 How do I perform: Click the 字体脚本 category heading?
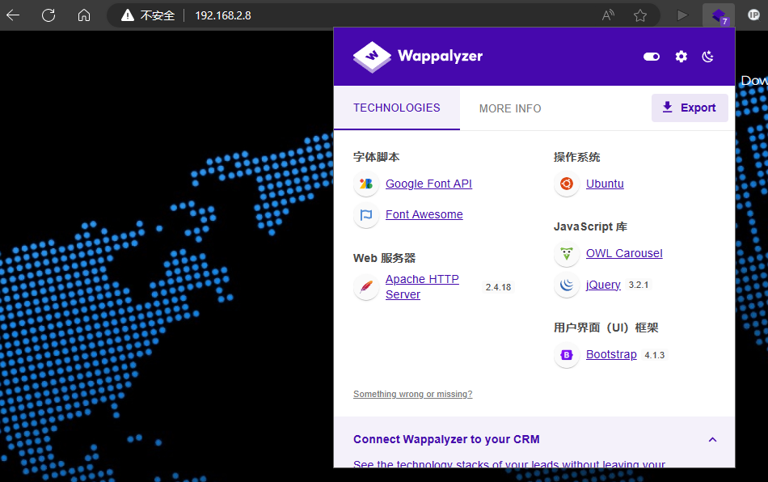[376, 157]
